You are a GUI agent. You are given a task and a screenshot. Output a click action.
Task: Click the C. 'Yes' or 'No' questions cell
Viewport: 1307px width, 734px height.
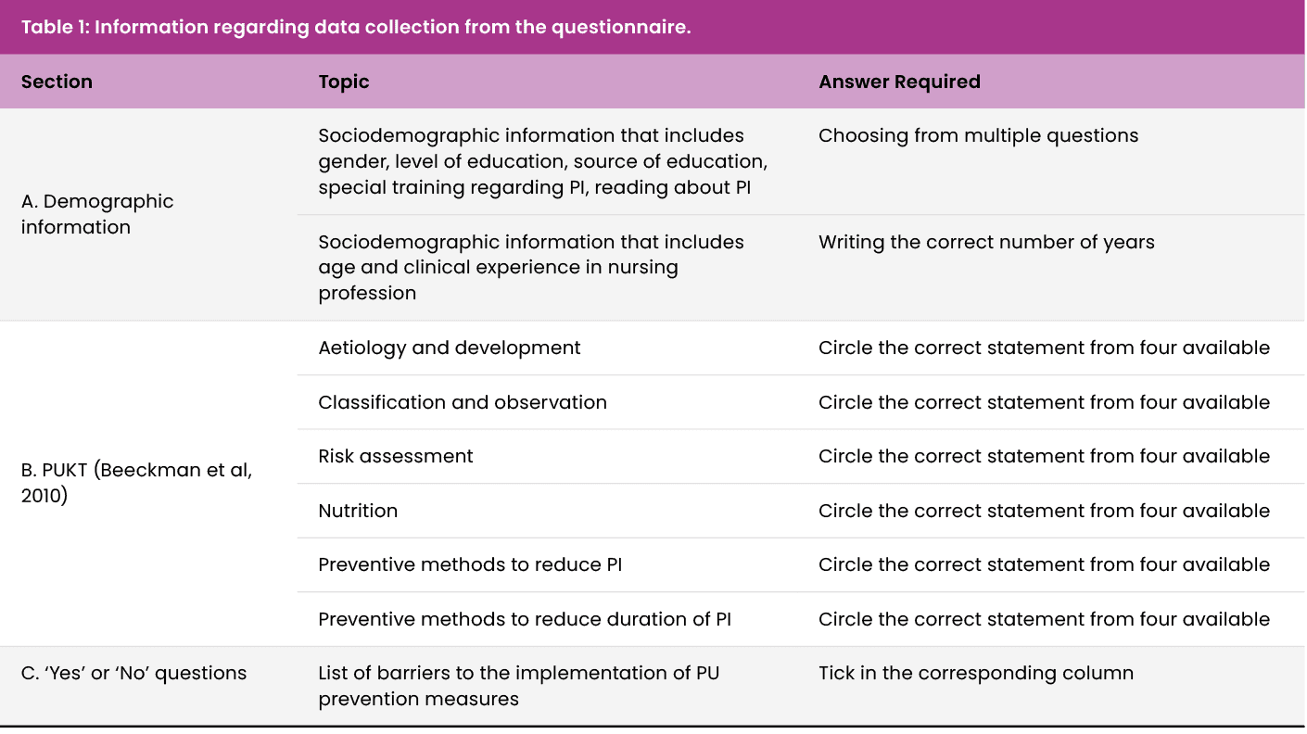133,673
